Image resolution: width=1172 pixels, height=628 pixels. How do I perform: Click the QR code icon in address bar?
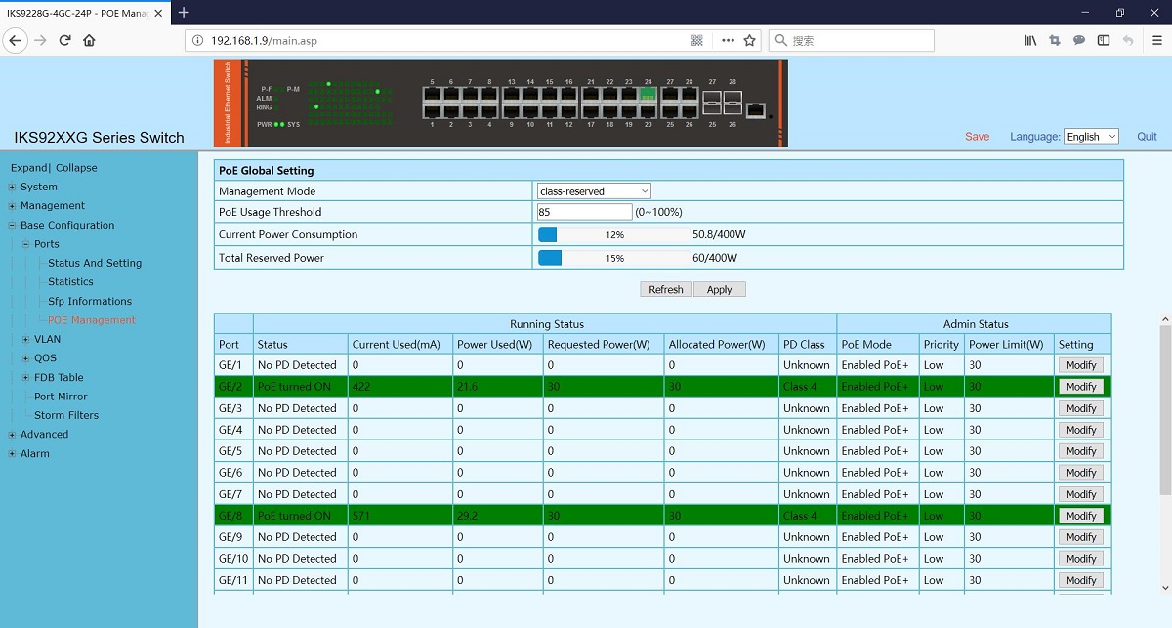tap(697, 40)
